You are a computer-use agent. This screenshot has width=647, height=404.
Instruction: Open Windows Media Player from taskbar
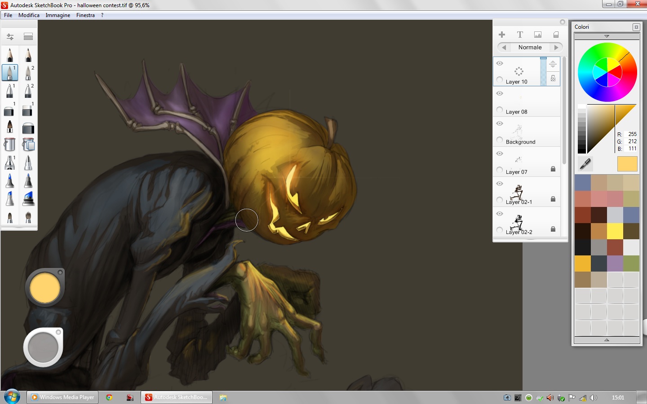coord(63,397)
